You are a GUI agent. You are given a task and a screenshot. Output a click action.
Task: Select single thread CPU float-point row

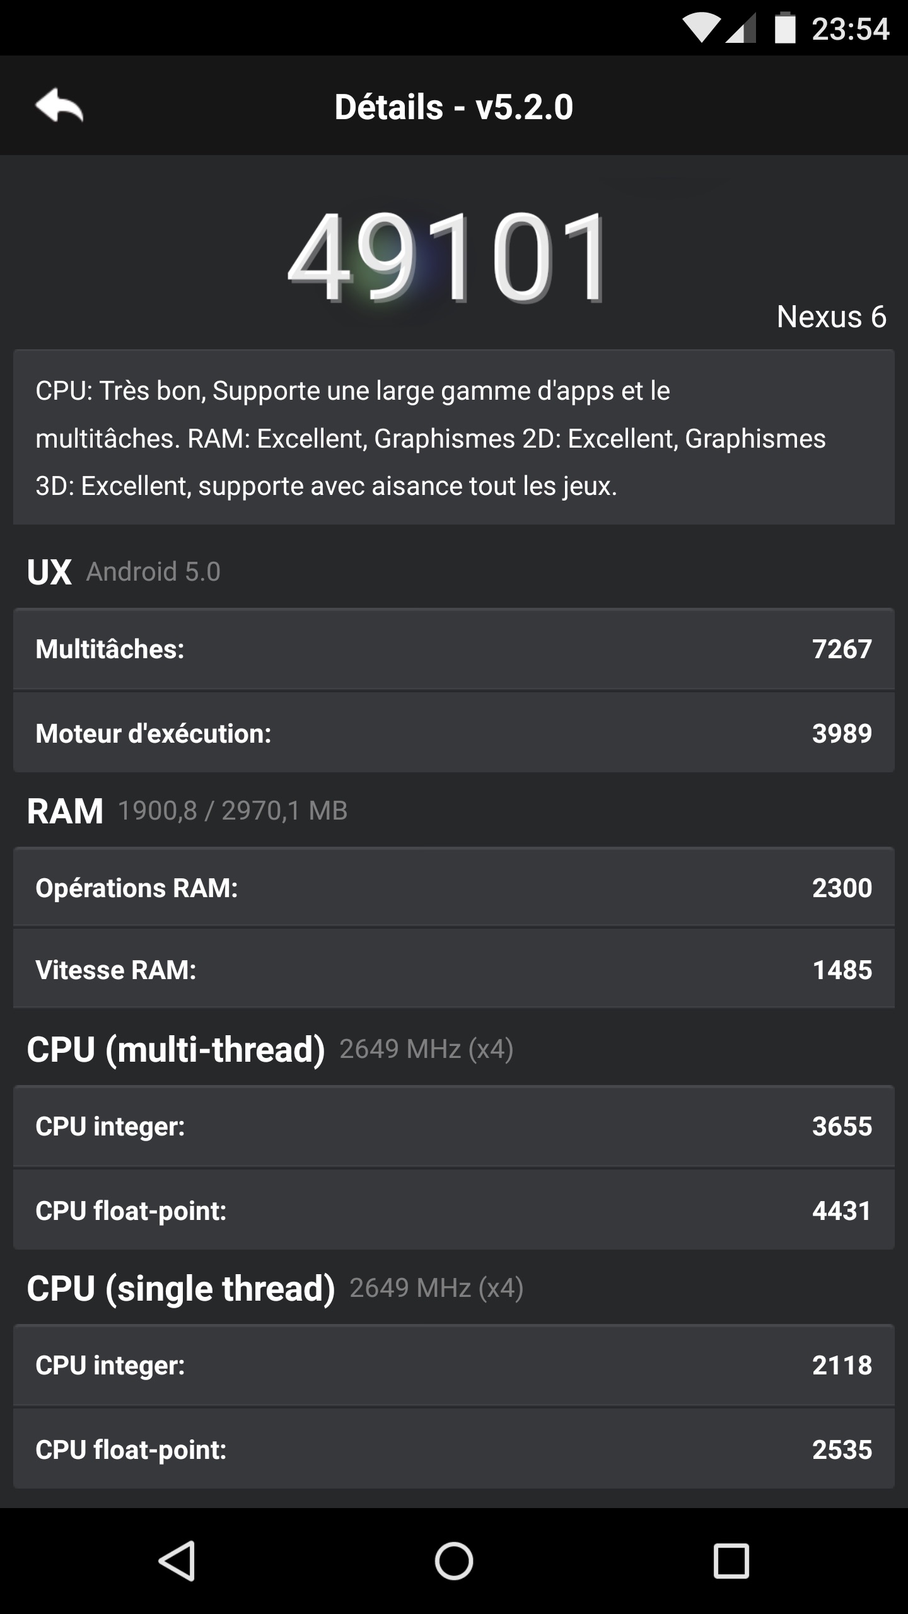pos(454,1449)
